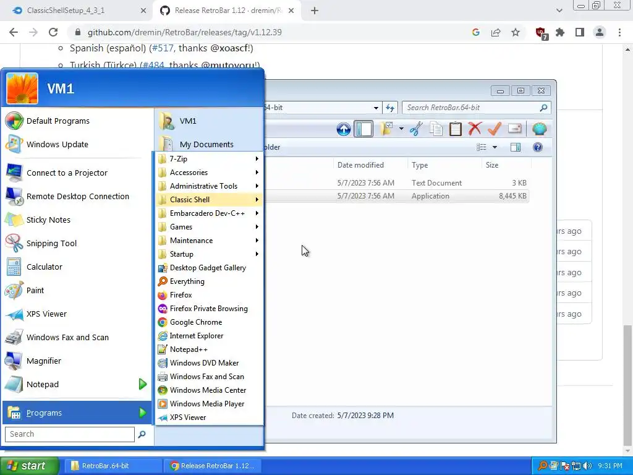This screenshot has height=475, width=633.
Task: Expand the Embarcadero Dev-C++ folder
Action: pyautogui.click(x=209, y=213)
